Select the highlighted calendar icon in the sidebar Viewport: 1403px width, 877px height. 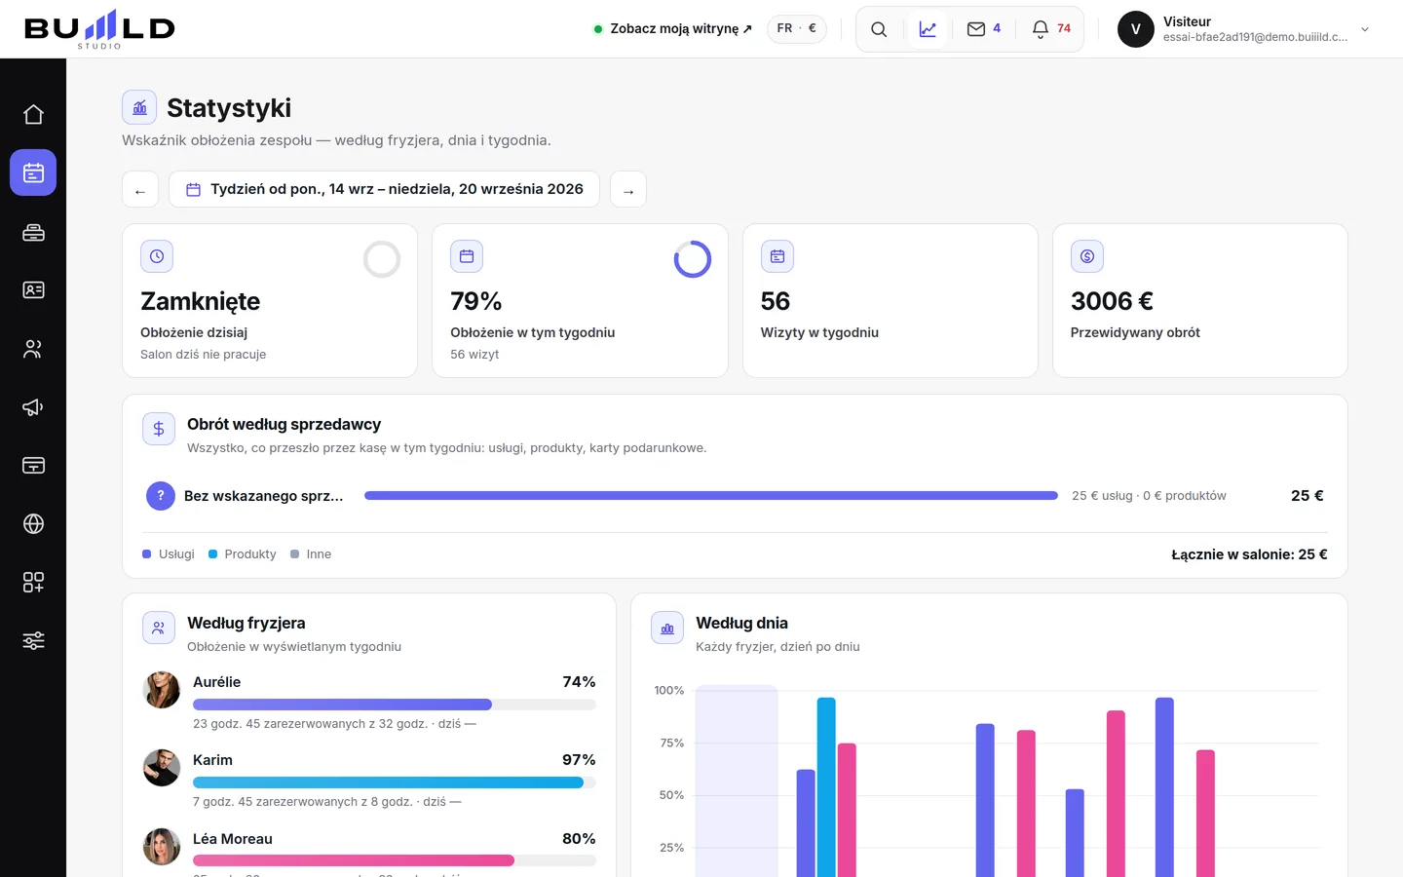pos(33,172)
